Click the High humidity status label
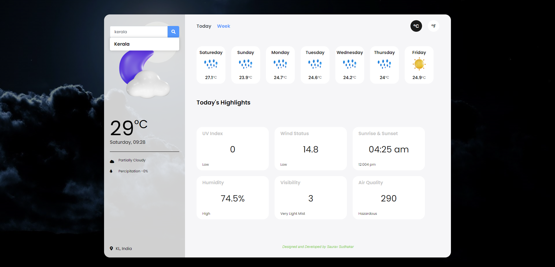Image resolution: width=555 pixels, height=267 pixels. 206,214
